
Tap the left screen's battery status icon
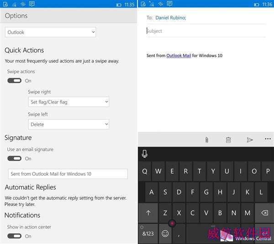119,5
